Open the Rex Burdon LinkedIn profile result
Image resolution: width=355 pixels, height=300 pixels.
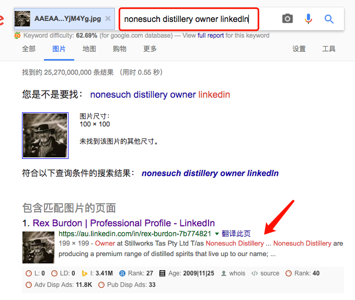click(x=123, y=223)
